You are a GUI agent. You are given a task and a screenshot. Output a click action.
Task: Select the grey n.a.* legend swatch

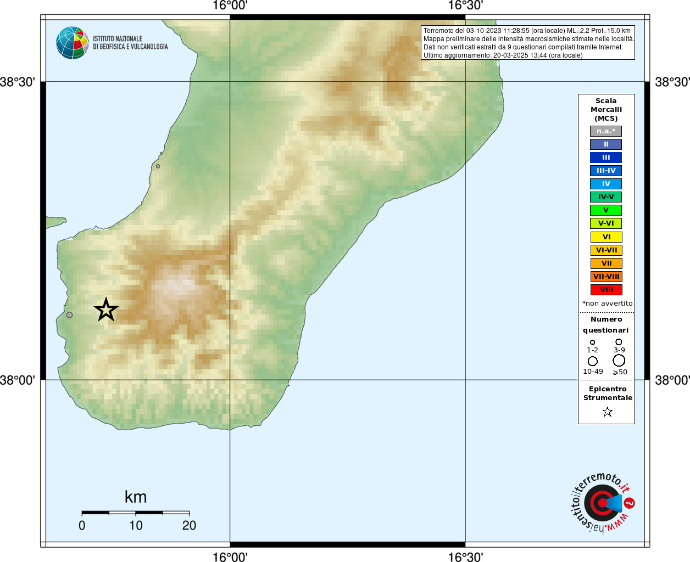tap(606, 131)
